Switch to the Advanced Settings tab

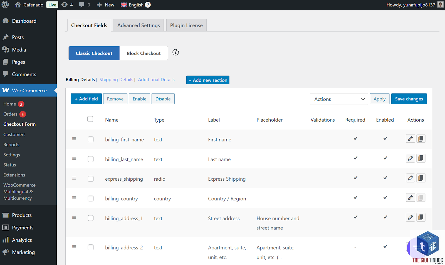point(139,25)
